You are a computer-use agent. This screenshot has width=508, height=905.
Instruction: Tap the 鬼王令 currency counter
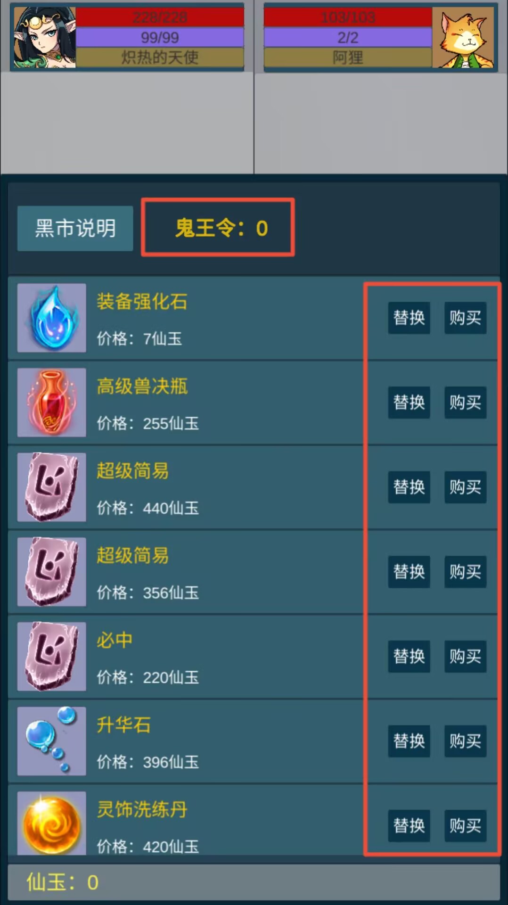coord(218,228)
